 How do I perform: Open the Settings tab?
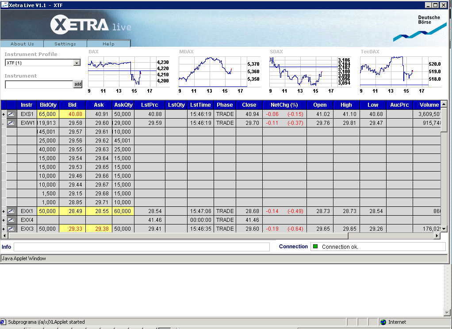(65, 44)
